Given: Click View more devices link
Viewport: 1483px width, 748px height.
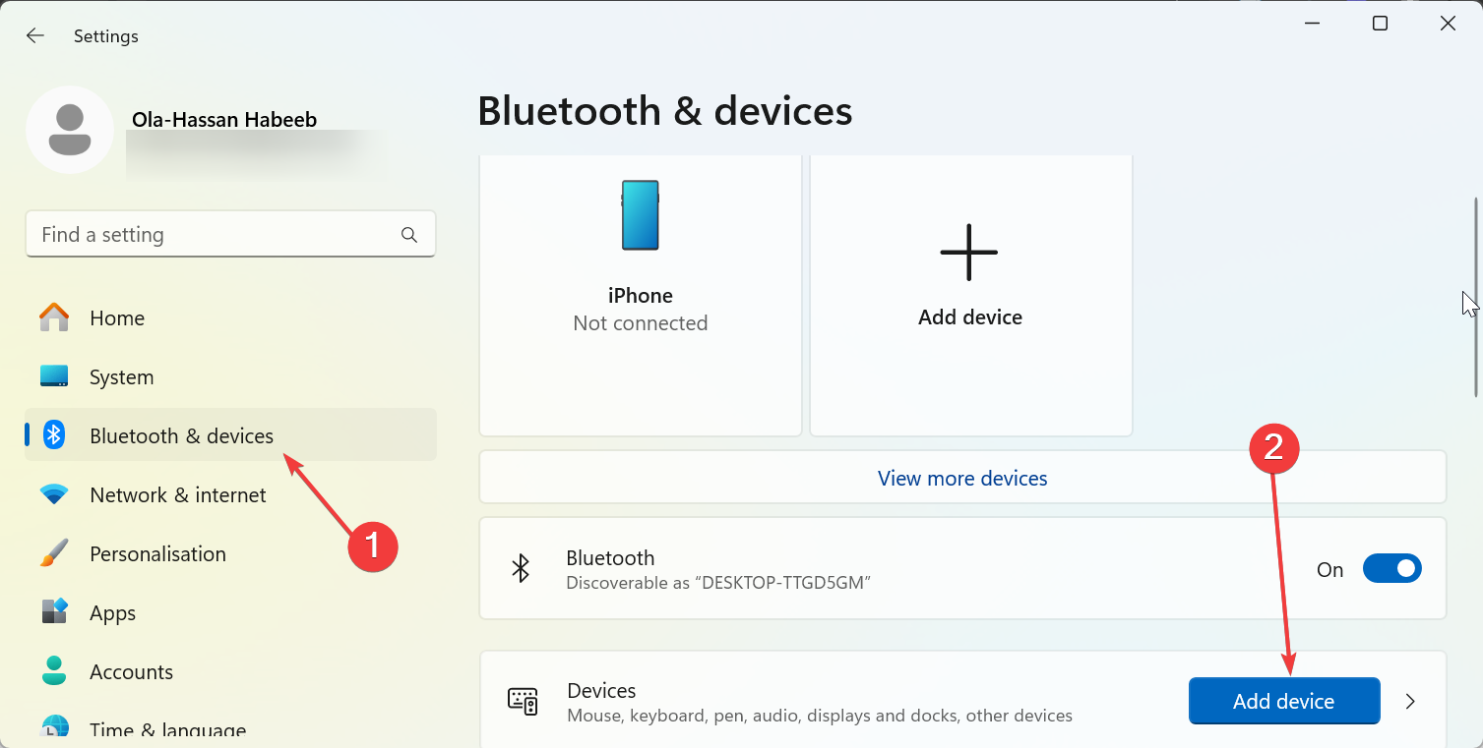Looking at the screenshot, I should point(961,479).
